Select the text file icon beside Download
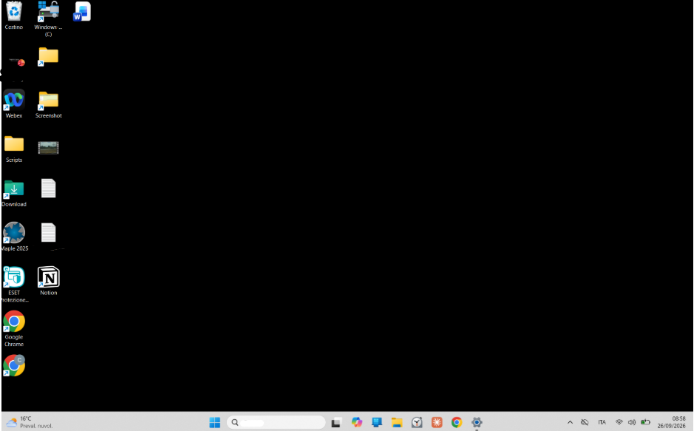Viewport: 694px width, 431px height. point(48,189)
